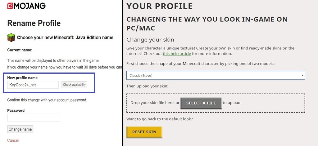
Task: Click the 'Choose your new Minecraft' title text
Action: 65,38
